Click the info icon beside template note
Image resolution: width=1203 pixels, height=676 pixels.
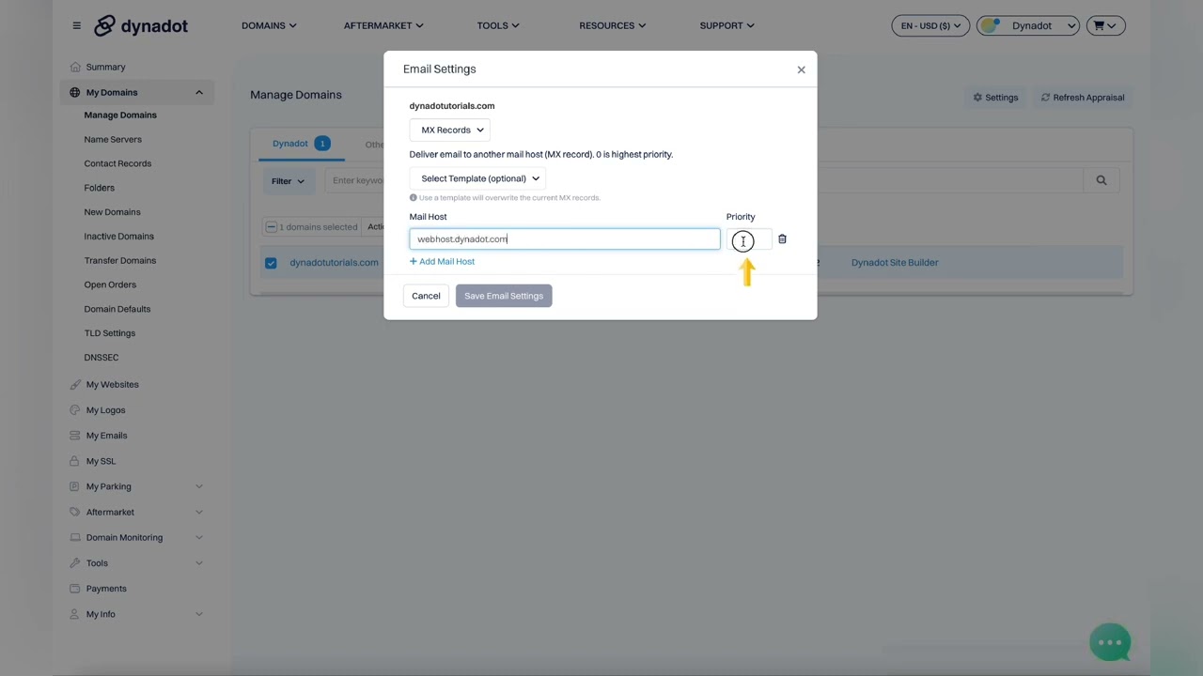click(x=413, y=198)
